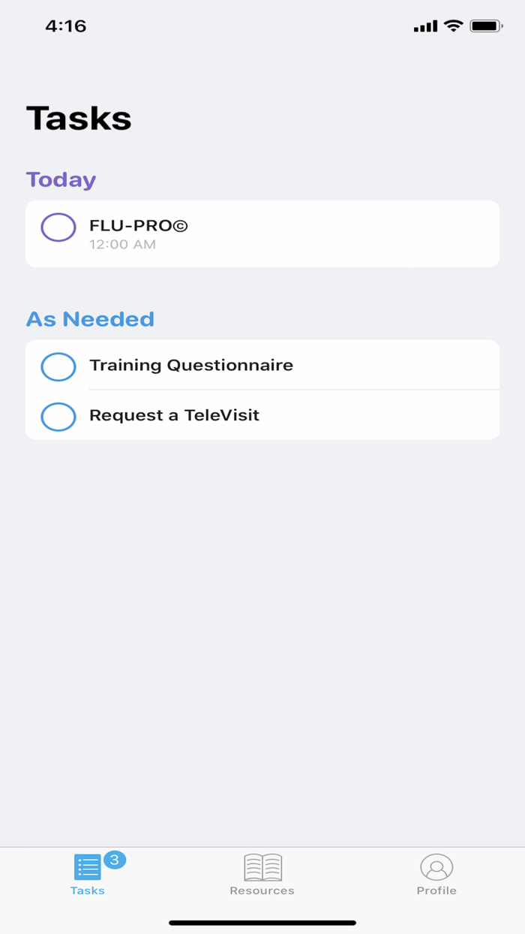Screen dimensions: 525x934
Task: Select the Tasks tab label
Action: 88,891
